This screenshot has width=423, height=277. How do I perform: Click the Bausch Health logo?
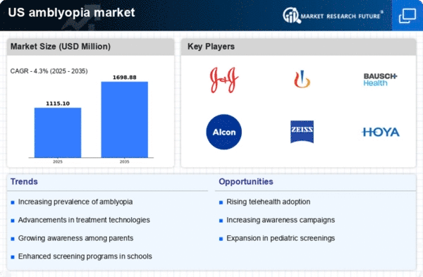380,80
